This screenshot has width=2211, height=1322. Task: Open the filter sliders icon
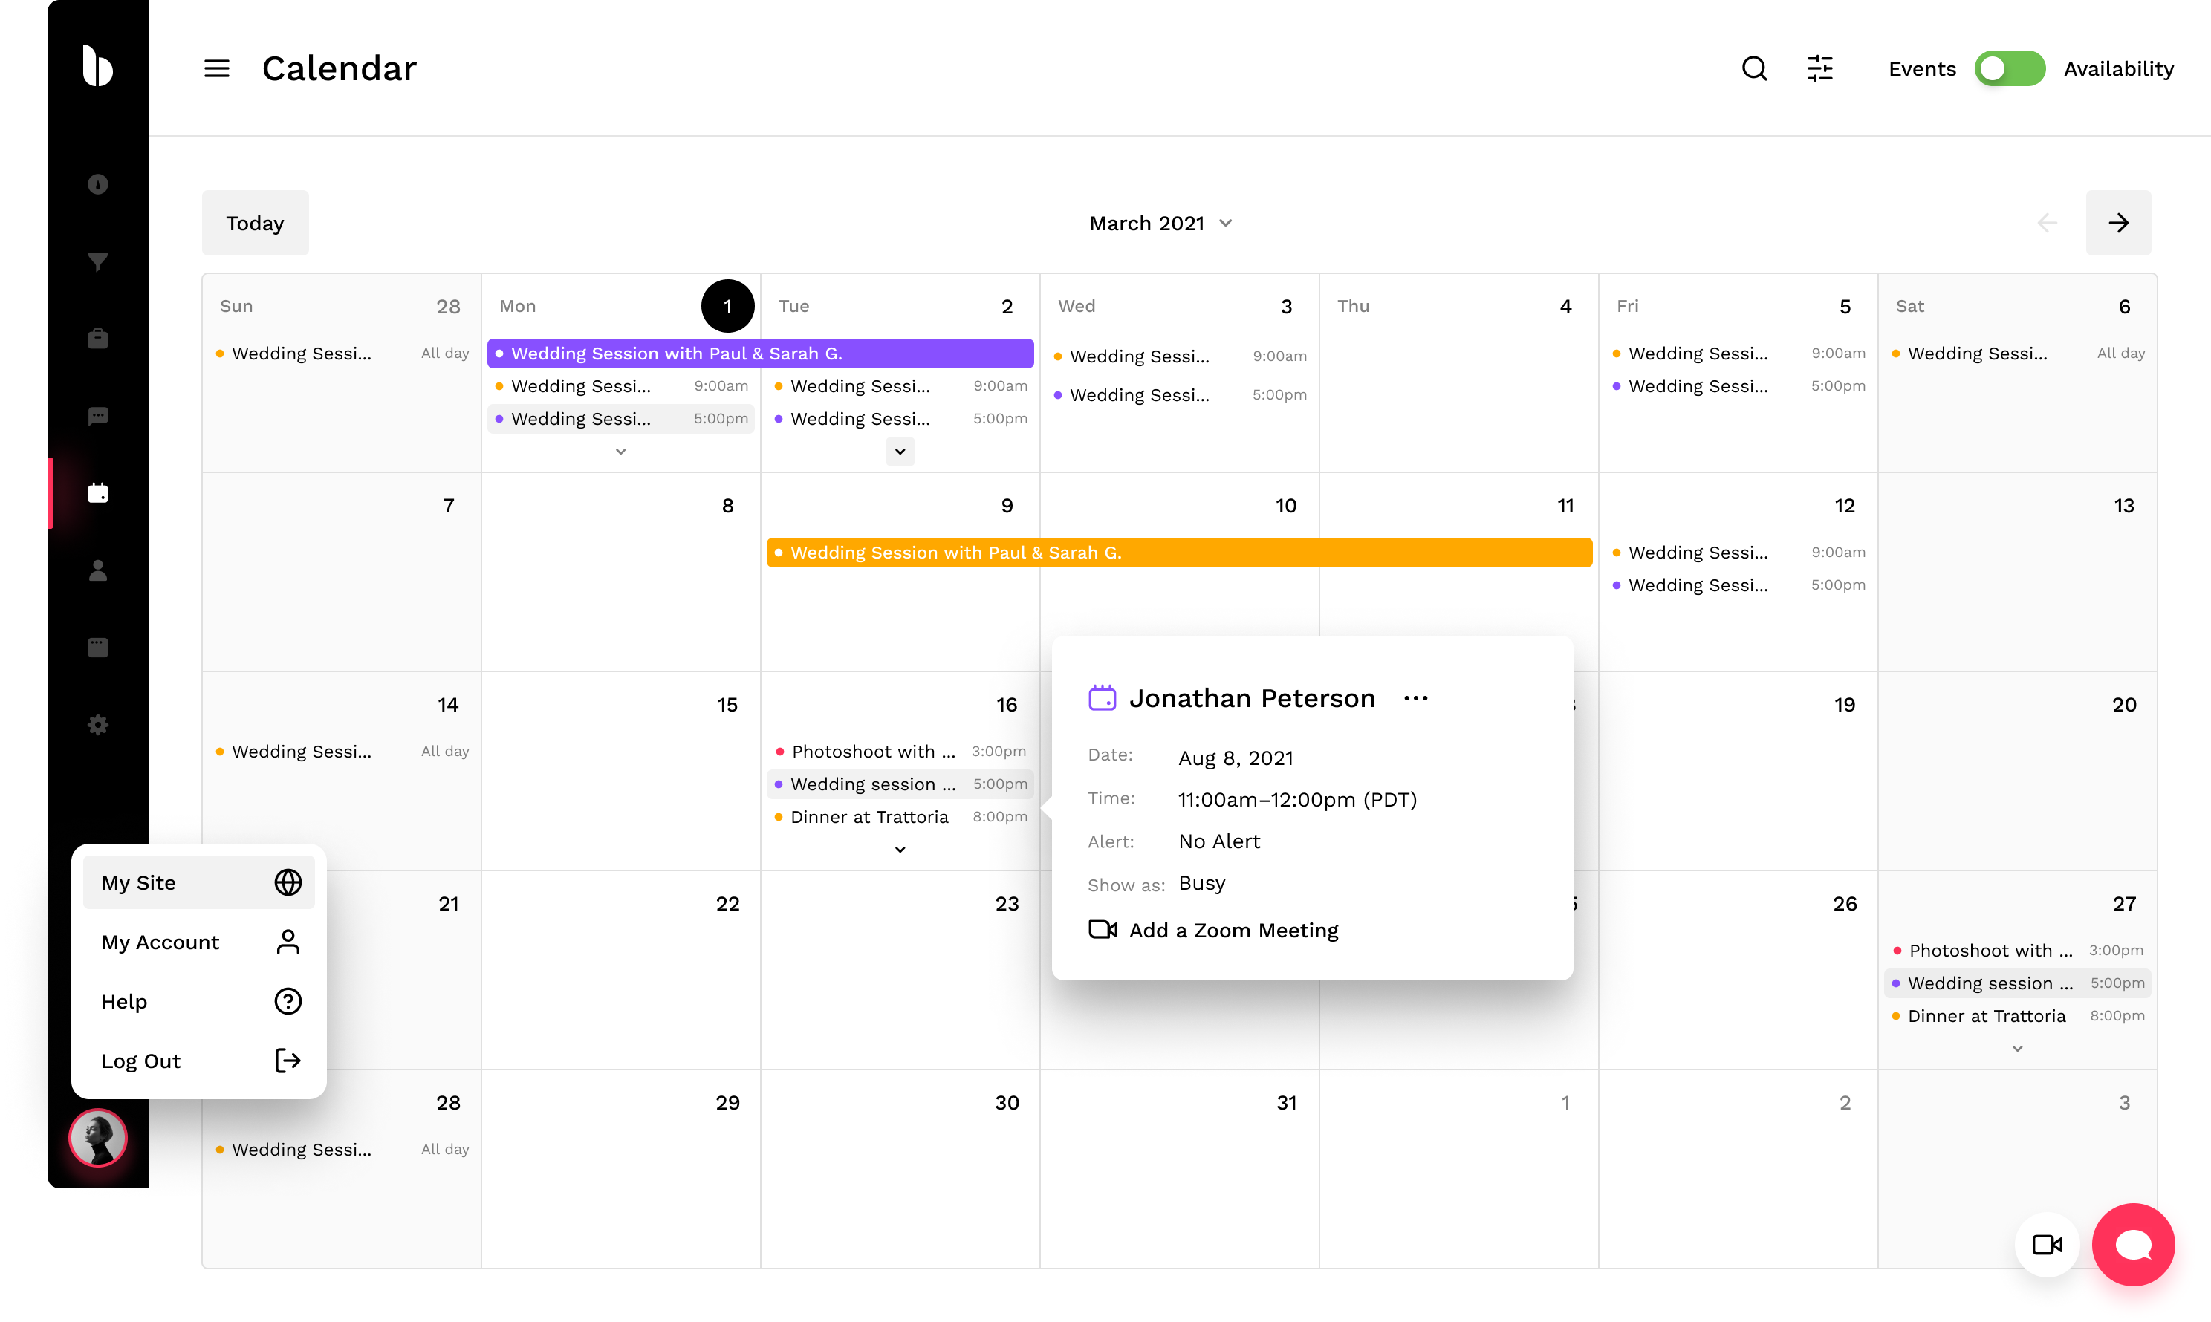tap(1819, 68)
